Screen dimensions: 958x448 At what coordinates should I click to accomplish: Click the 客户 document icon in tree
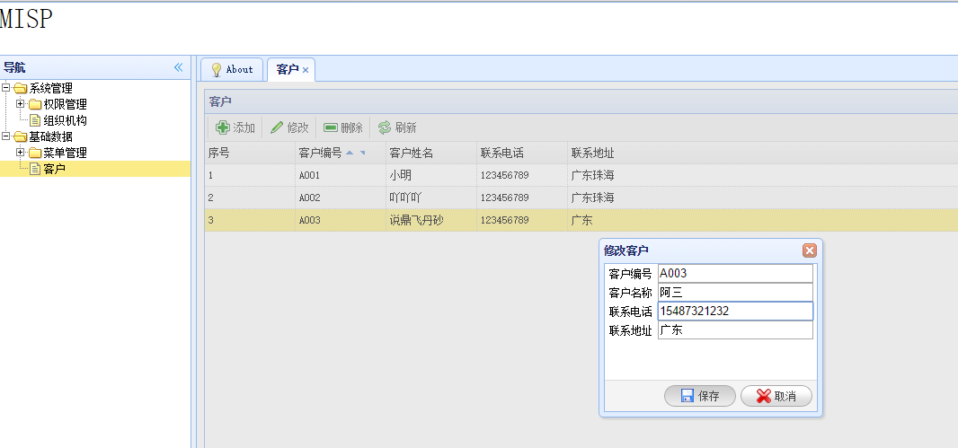point(35,169)
